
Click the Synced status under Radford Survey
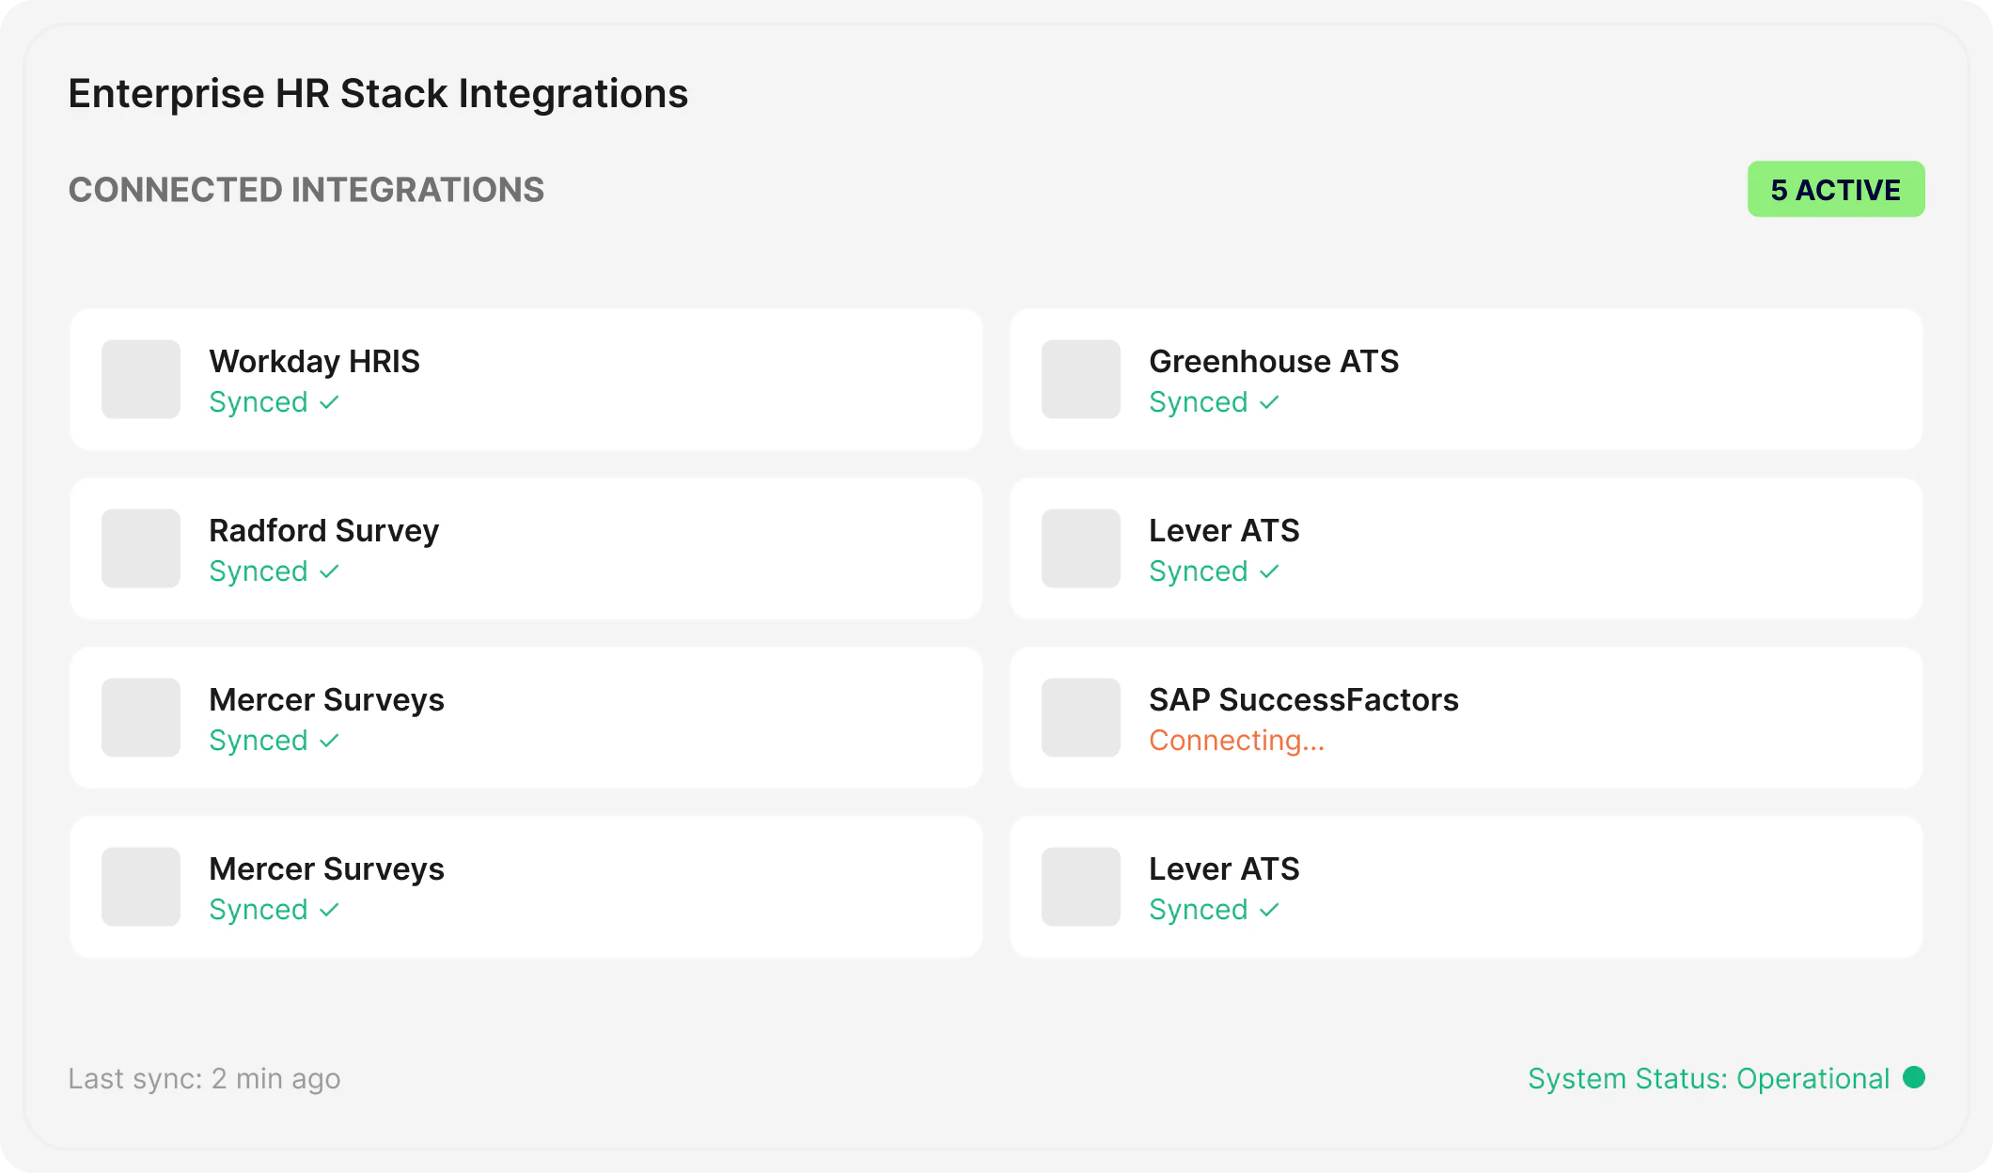pyautogui.click(x=274, y=572)
